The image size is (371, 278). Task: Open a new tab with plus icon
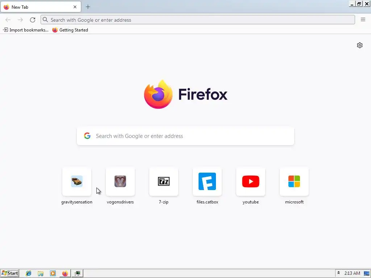(x=88, y=7)
